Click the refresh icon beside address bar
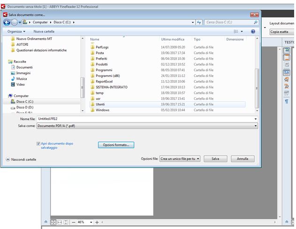Image resolution: width=296 pixels, height=229 pixels. point(199,22)
